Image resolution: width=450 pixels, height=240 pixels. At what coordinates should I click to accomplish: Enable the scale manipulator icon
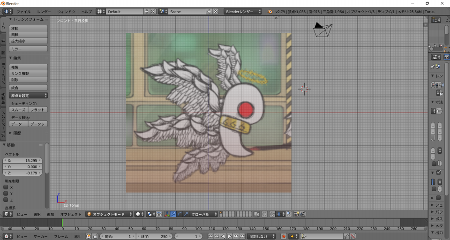pyautogui.click(x=186, y=214)
